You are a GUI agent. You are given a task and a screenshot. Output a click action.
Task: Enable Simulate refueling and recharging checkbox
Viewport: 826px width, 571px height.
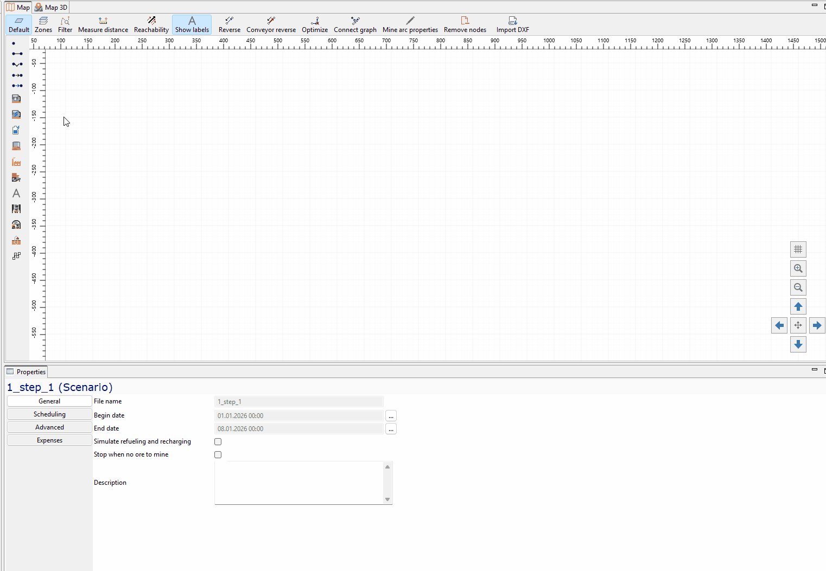(x=218, y=442)
